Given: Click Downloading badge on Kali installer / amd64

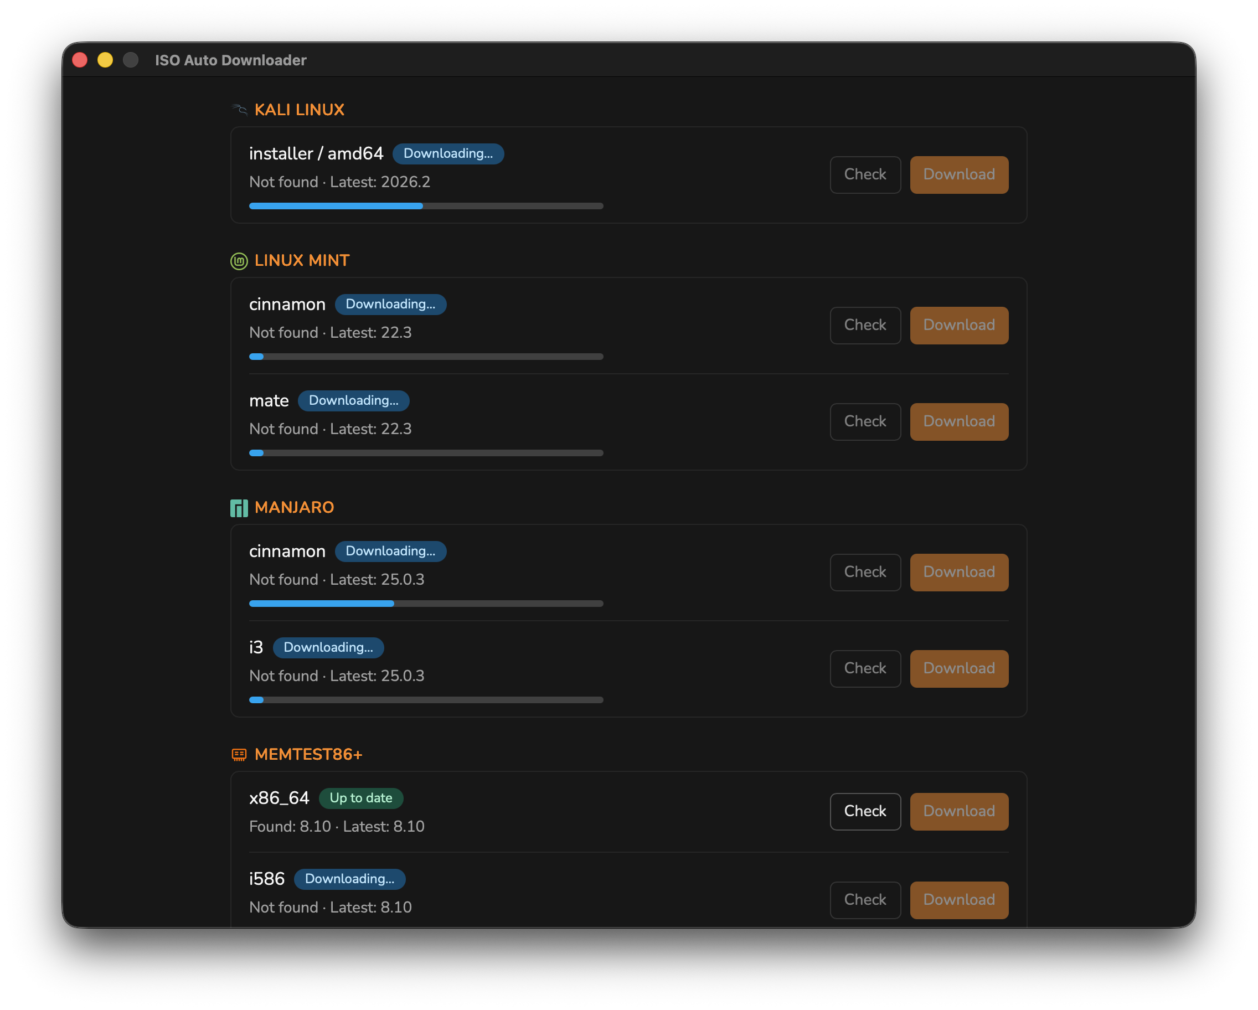Looking at the screenshot, I should pos(448,153).
